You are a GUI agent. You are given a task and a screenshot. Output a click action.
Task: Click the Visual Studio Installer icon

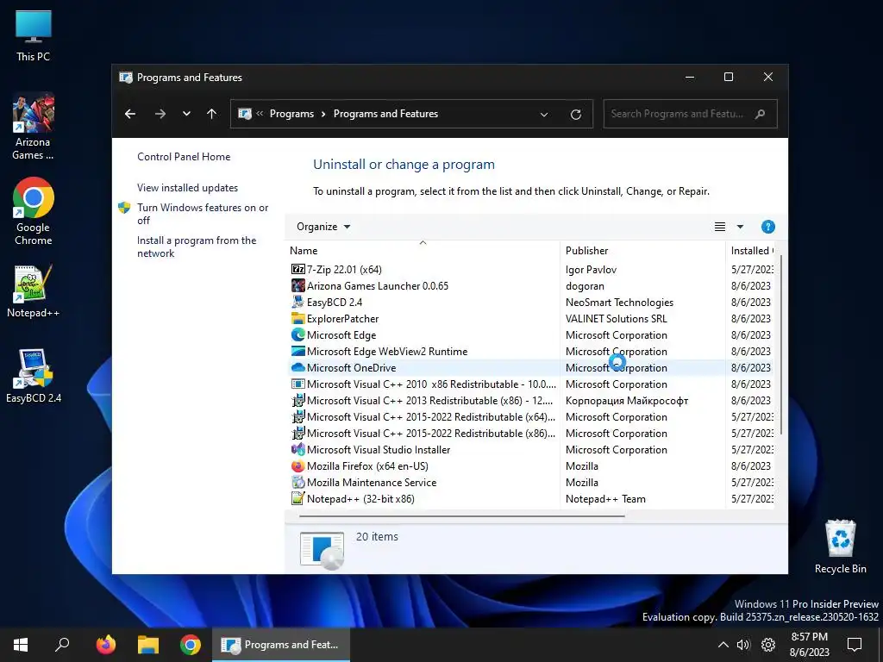click(x=297, y=449)
